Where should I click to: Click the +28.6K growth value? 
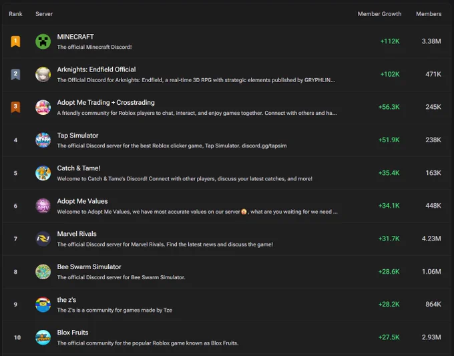click(389, 272)
